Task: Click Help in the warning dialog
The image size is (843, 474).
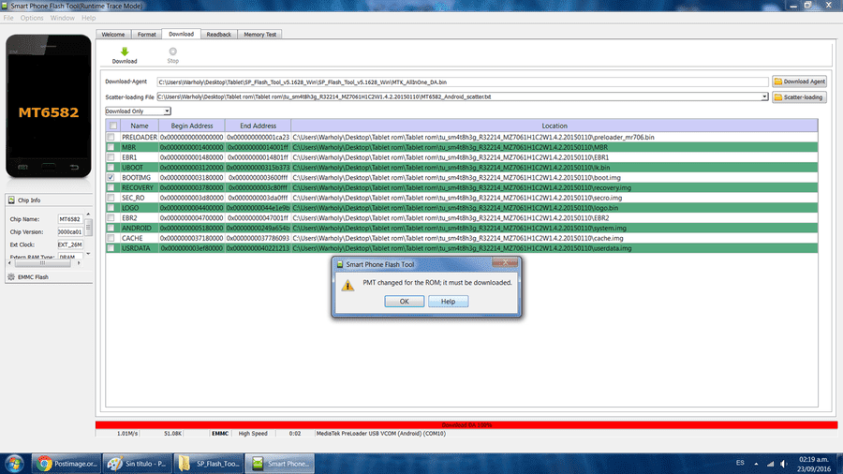Action: tap(449, 302)
